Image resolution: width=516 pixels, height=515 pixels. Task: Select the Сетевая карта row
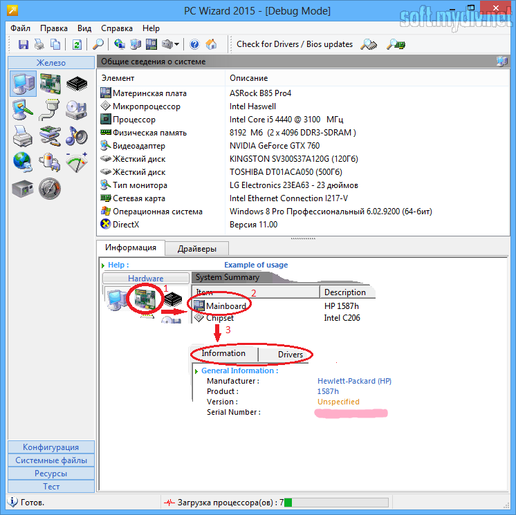pos(304,198)
